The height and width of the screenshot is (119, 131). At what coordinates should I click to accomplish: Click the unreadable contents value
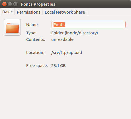coord(62,39)
